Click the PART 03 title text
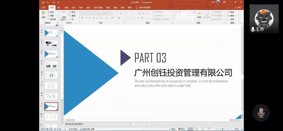 (150, 57)
